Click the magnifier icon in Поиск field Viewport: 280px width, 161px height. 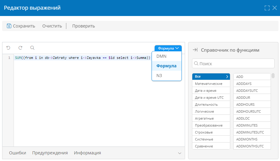coord(196,63)
